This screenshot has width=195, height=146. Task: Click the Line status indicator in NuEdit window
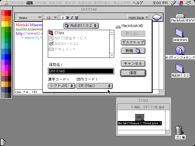click(x=26, y=92)
